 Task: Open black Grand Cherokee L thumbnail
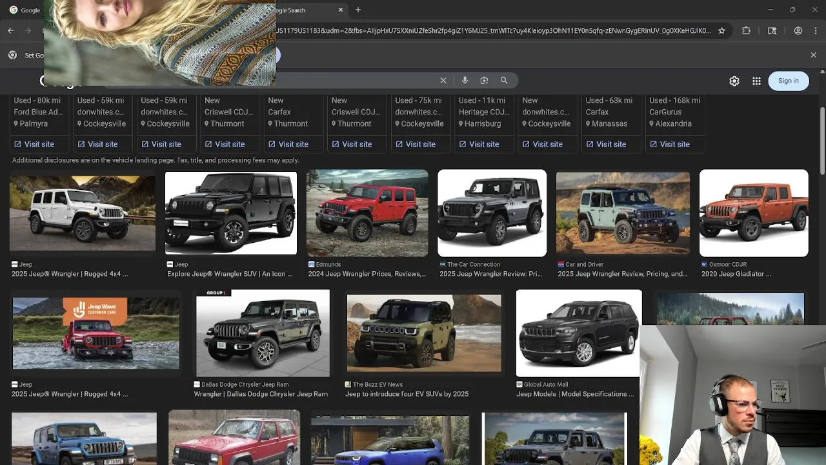pyautogui.click(x=578, y=333)
